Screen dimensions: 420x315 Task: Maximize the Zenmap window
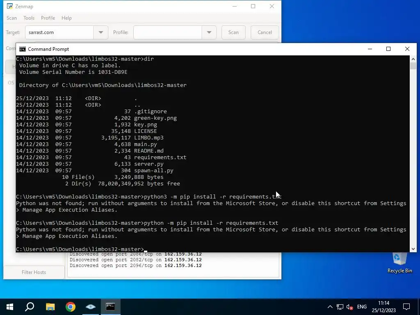point(253,6)
